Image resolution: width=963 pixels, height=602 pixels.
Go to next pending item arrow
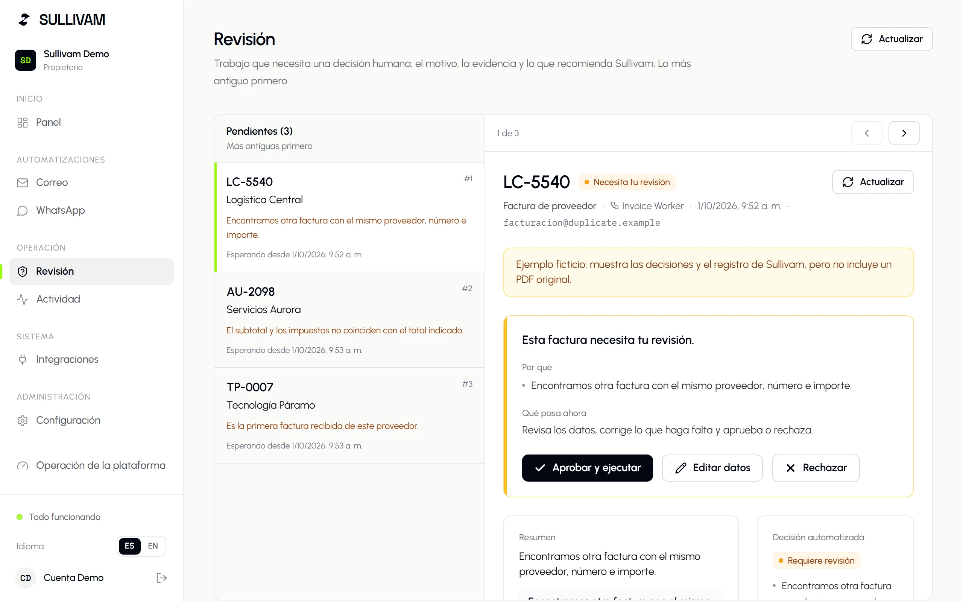[904, 133]
